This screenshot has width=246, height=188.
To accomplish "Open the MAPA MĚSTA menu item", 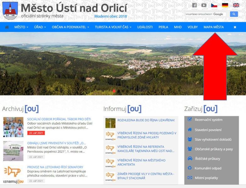I will 214,27.
